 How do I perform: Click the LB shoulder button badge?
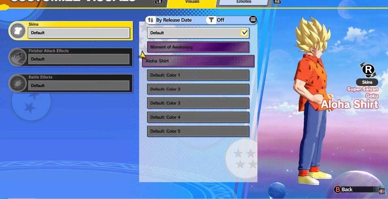pos(159,2)
